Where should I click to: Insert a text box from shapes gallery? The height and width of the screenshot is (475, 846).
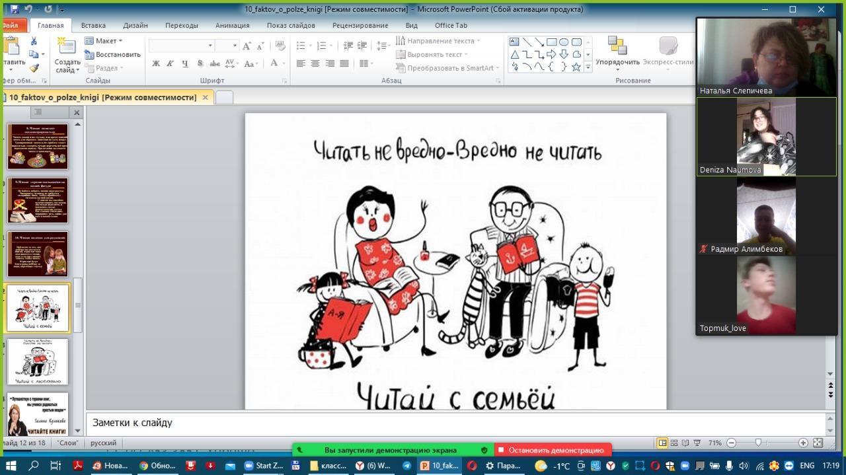point(514,42)
